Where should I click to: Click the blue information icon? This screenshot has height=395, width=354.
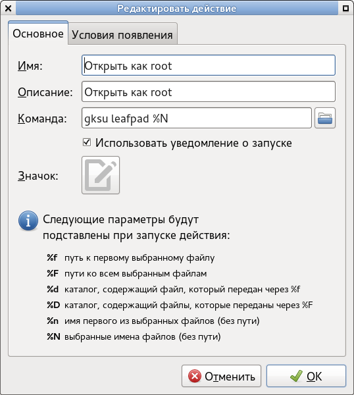[x=28, y=221]
